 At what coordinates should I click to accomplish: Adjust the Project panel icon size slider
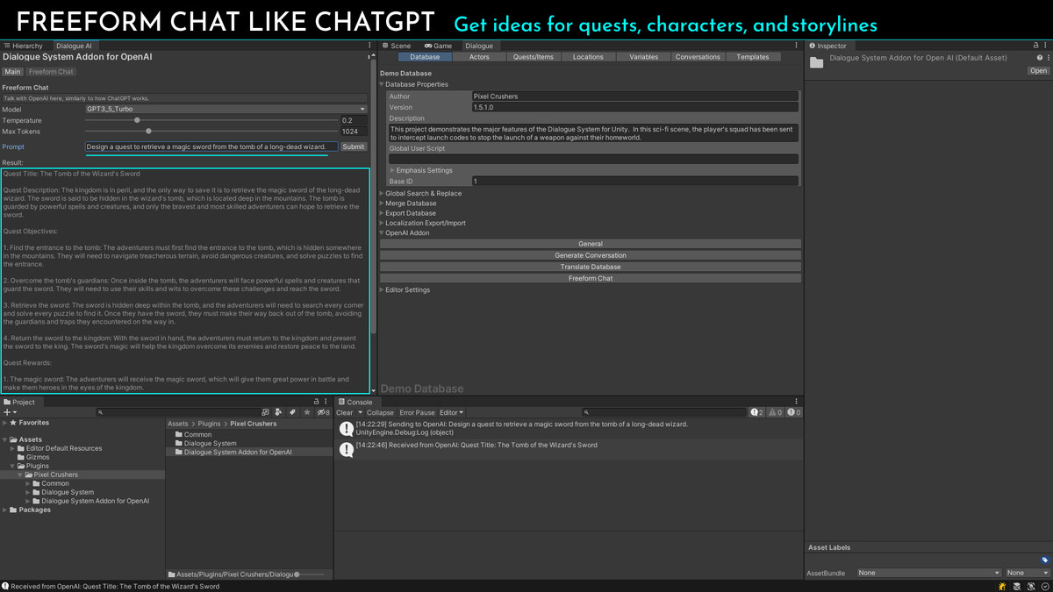pos(297,574)
